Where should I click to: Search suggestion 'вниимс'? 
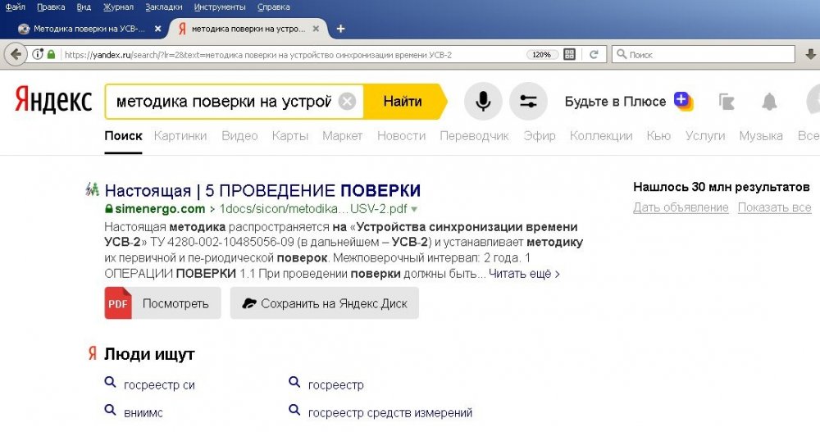(143, 412)
